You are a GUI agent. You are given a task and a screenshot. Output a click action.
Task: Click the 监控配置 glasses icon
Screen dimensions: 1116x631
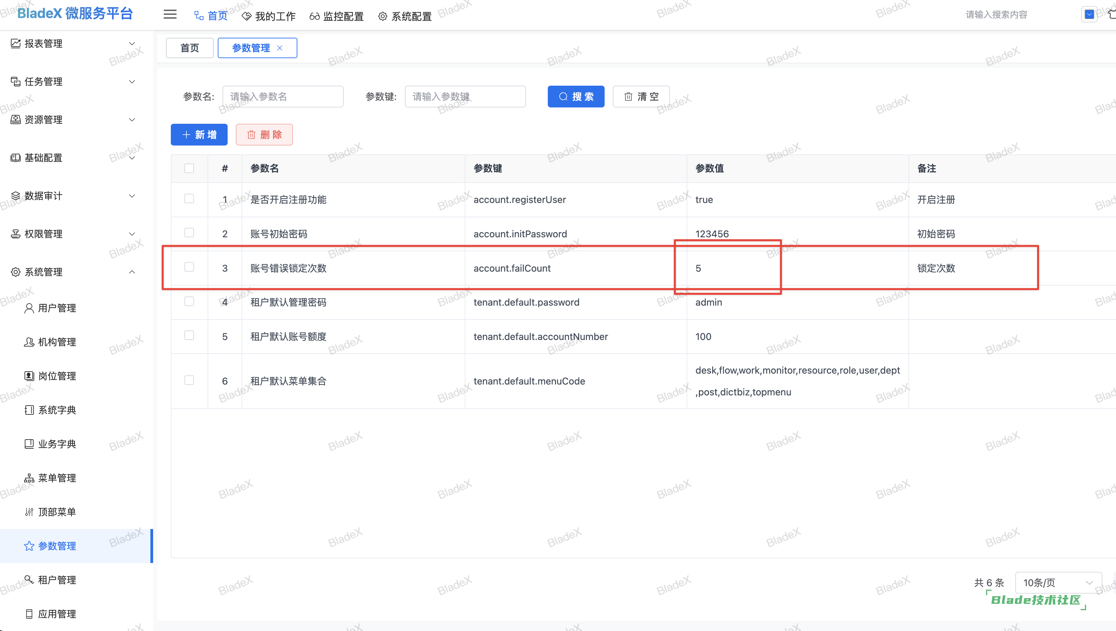point(314,16)
